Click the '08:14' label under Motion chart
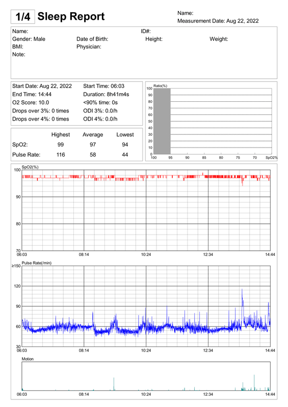 click(84, 394)
